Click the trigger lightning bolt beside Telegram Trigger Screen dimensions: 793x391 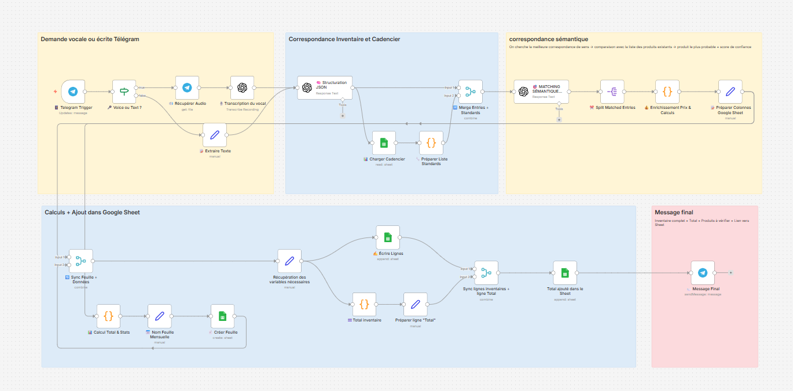coord(55,92)
